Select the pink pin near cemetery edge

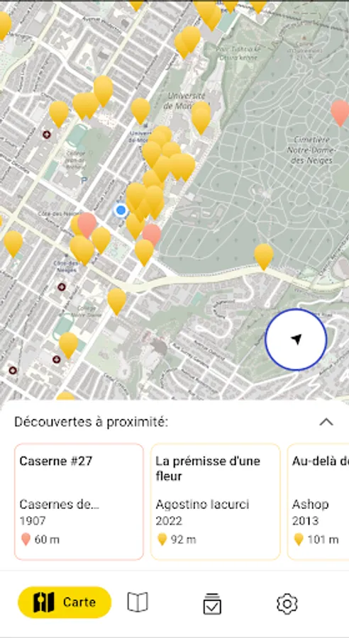click(x=152, y=234)
